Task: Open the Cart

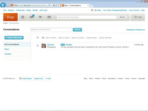Action: 138,17
